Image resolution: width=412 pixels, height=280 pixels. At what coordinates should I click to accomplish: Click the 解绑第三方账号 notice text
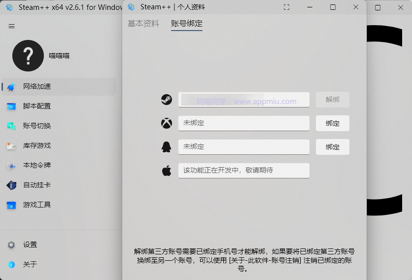pyautogui.click(x=244, y=260)
